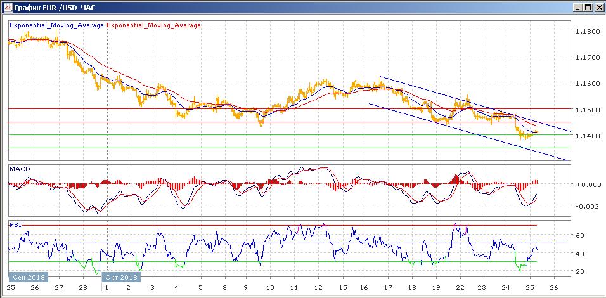Click date 26 at right end of time axis
The height and width of the screenshot is (298, 606).
pyautogui.click(x=553, y=287)
